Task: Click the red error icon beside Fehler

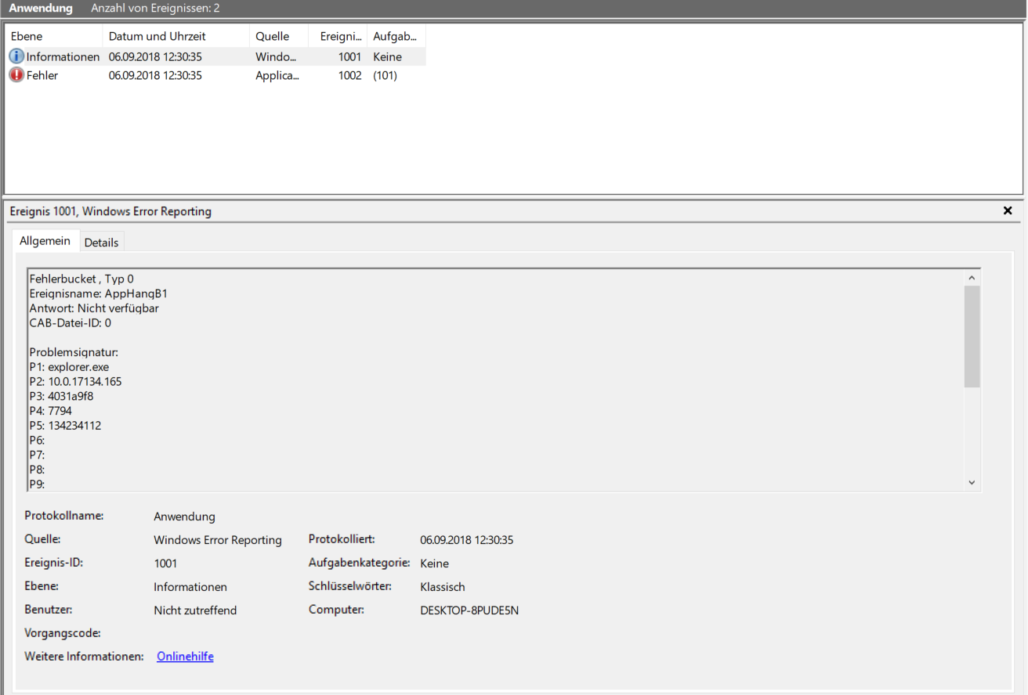Action: (x=16, y=75)
